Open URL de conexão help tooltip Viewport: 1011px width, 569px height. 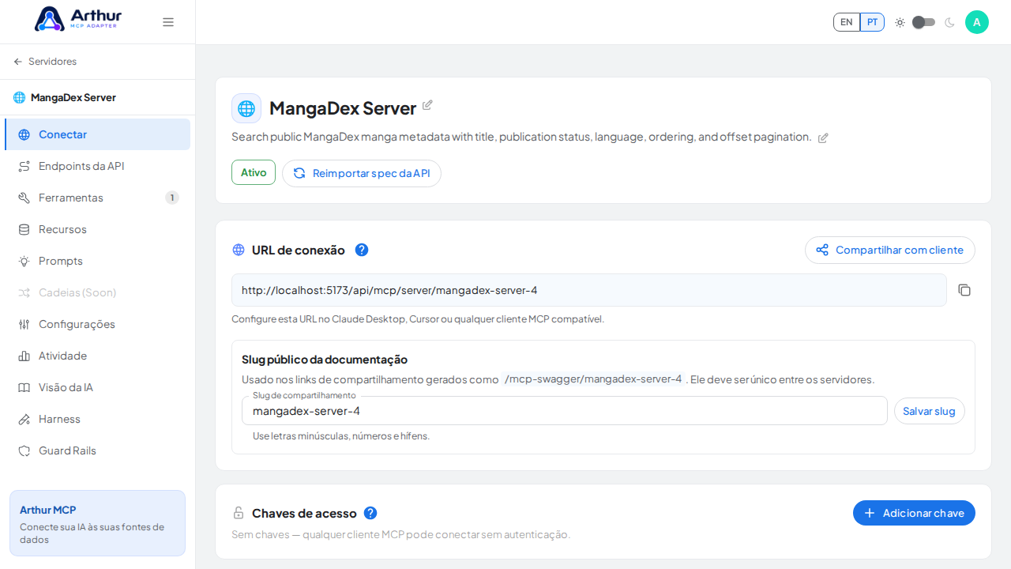(362, 250)
